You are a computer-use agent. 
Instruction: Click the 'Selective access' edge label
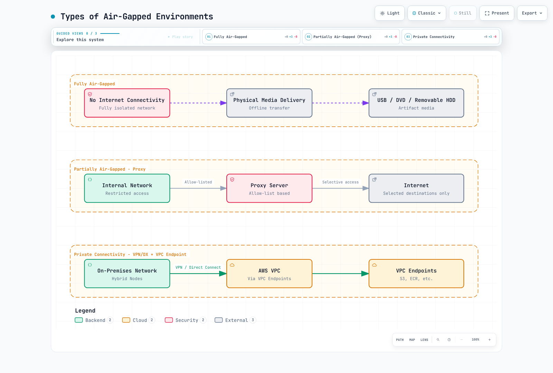pos(340,182)
